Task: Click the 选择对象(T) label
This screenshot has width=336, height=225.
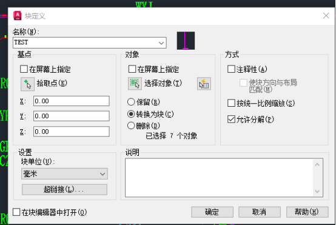Action: [x=163, y=83]
